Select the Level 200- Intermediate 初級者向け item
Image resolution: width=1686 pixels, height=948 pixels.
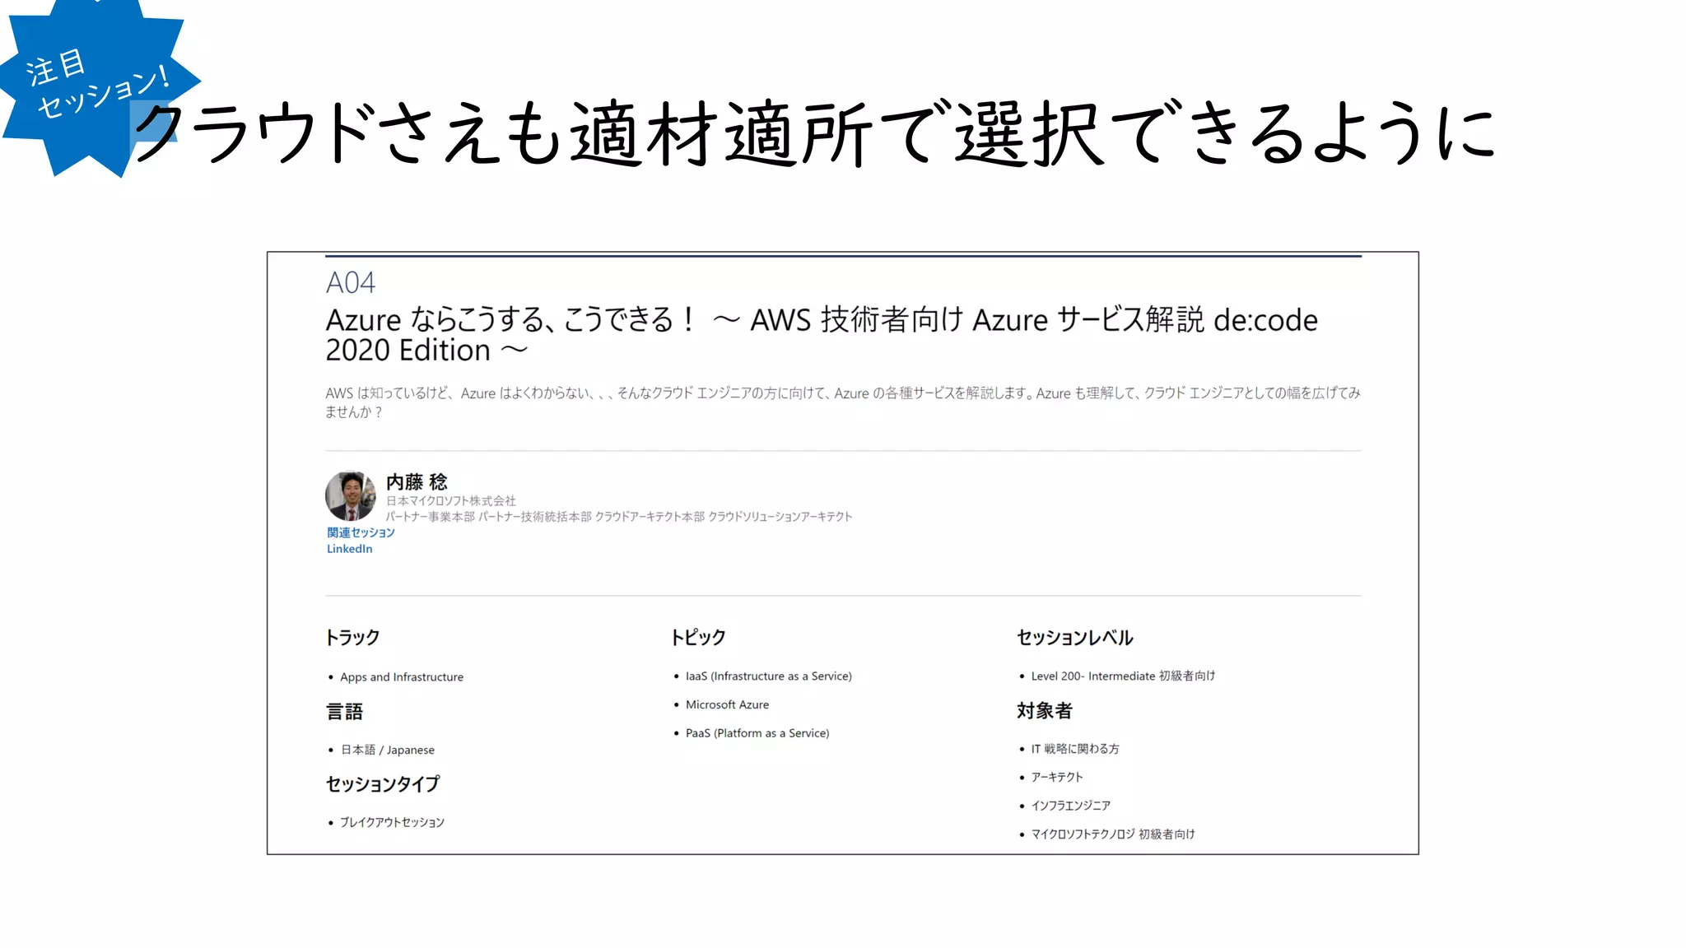[x=1123, y=676]
